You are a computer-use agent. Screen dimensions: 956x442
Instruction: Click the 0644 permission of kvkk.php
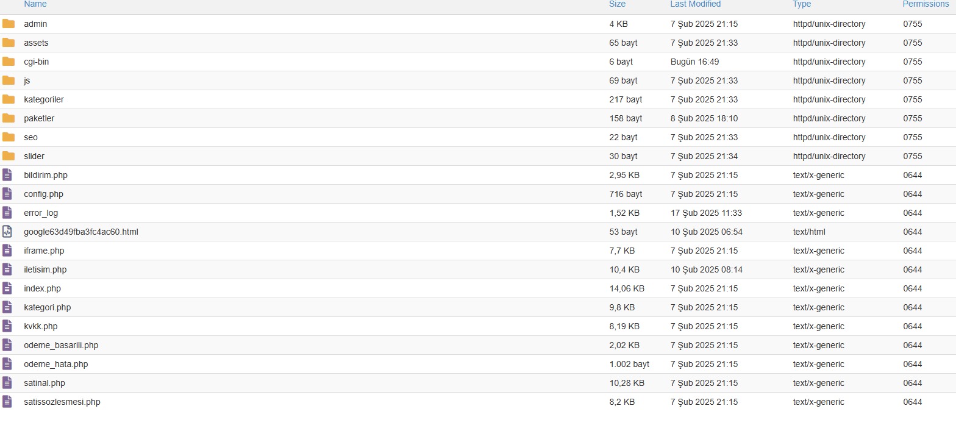tap(913, 326)
